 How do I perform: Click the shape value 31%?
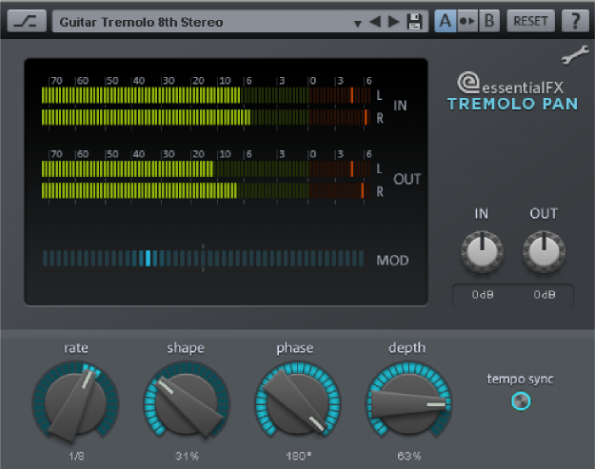187,456
